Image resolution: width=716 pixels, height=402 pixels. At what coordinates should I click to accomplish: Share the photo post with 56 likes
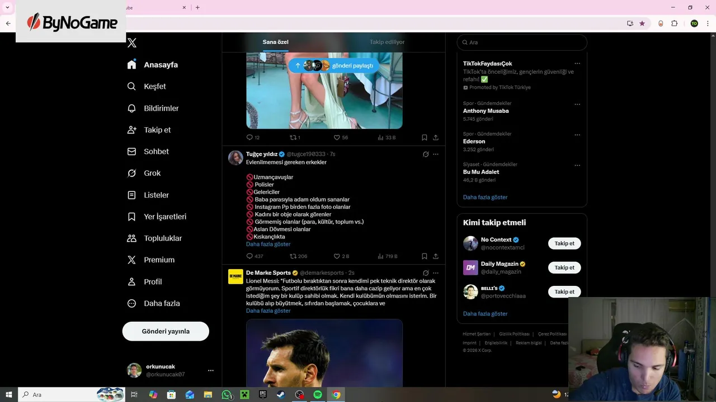tap(436, 137)
